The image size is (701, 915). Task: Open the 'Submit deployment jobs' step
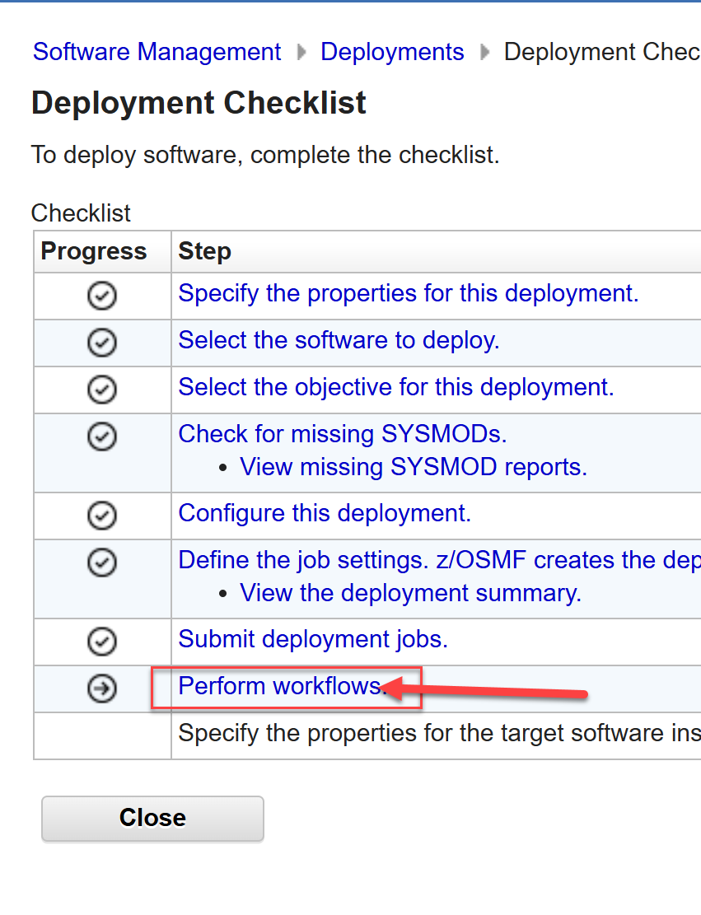tap(313, 639)
